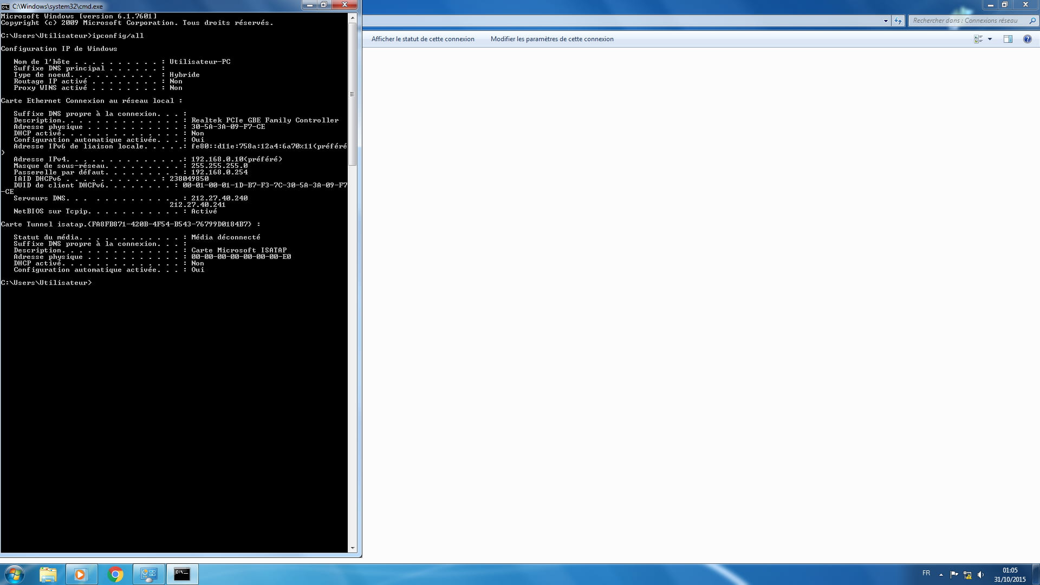1040x585 pixels.
Task: Click the final C:\Users\Utilisateur> prompt
Action: coord(47,283)
